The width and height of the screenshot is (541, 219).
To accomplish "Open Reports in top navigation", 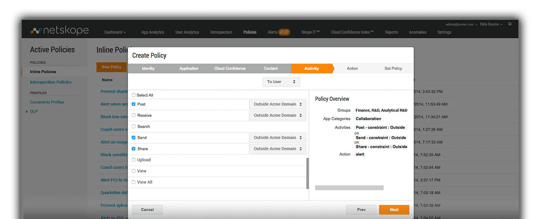I will [x=391, y=32].
